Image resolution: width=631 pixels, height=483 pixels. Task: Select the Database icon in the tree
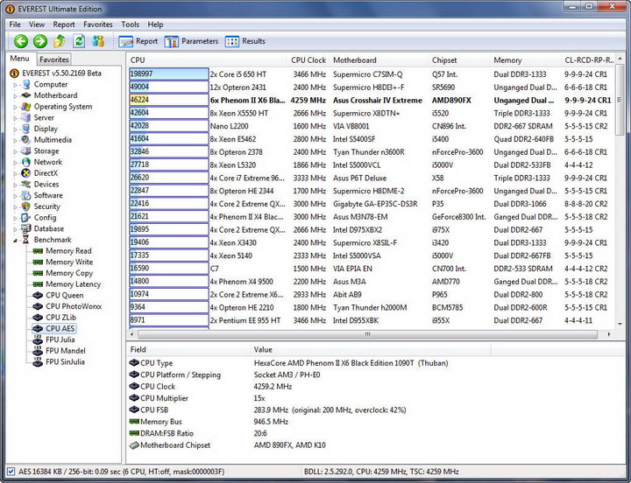click(x=26, y=228)
